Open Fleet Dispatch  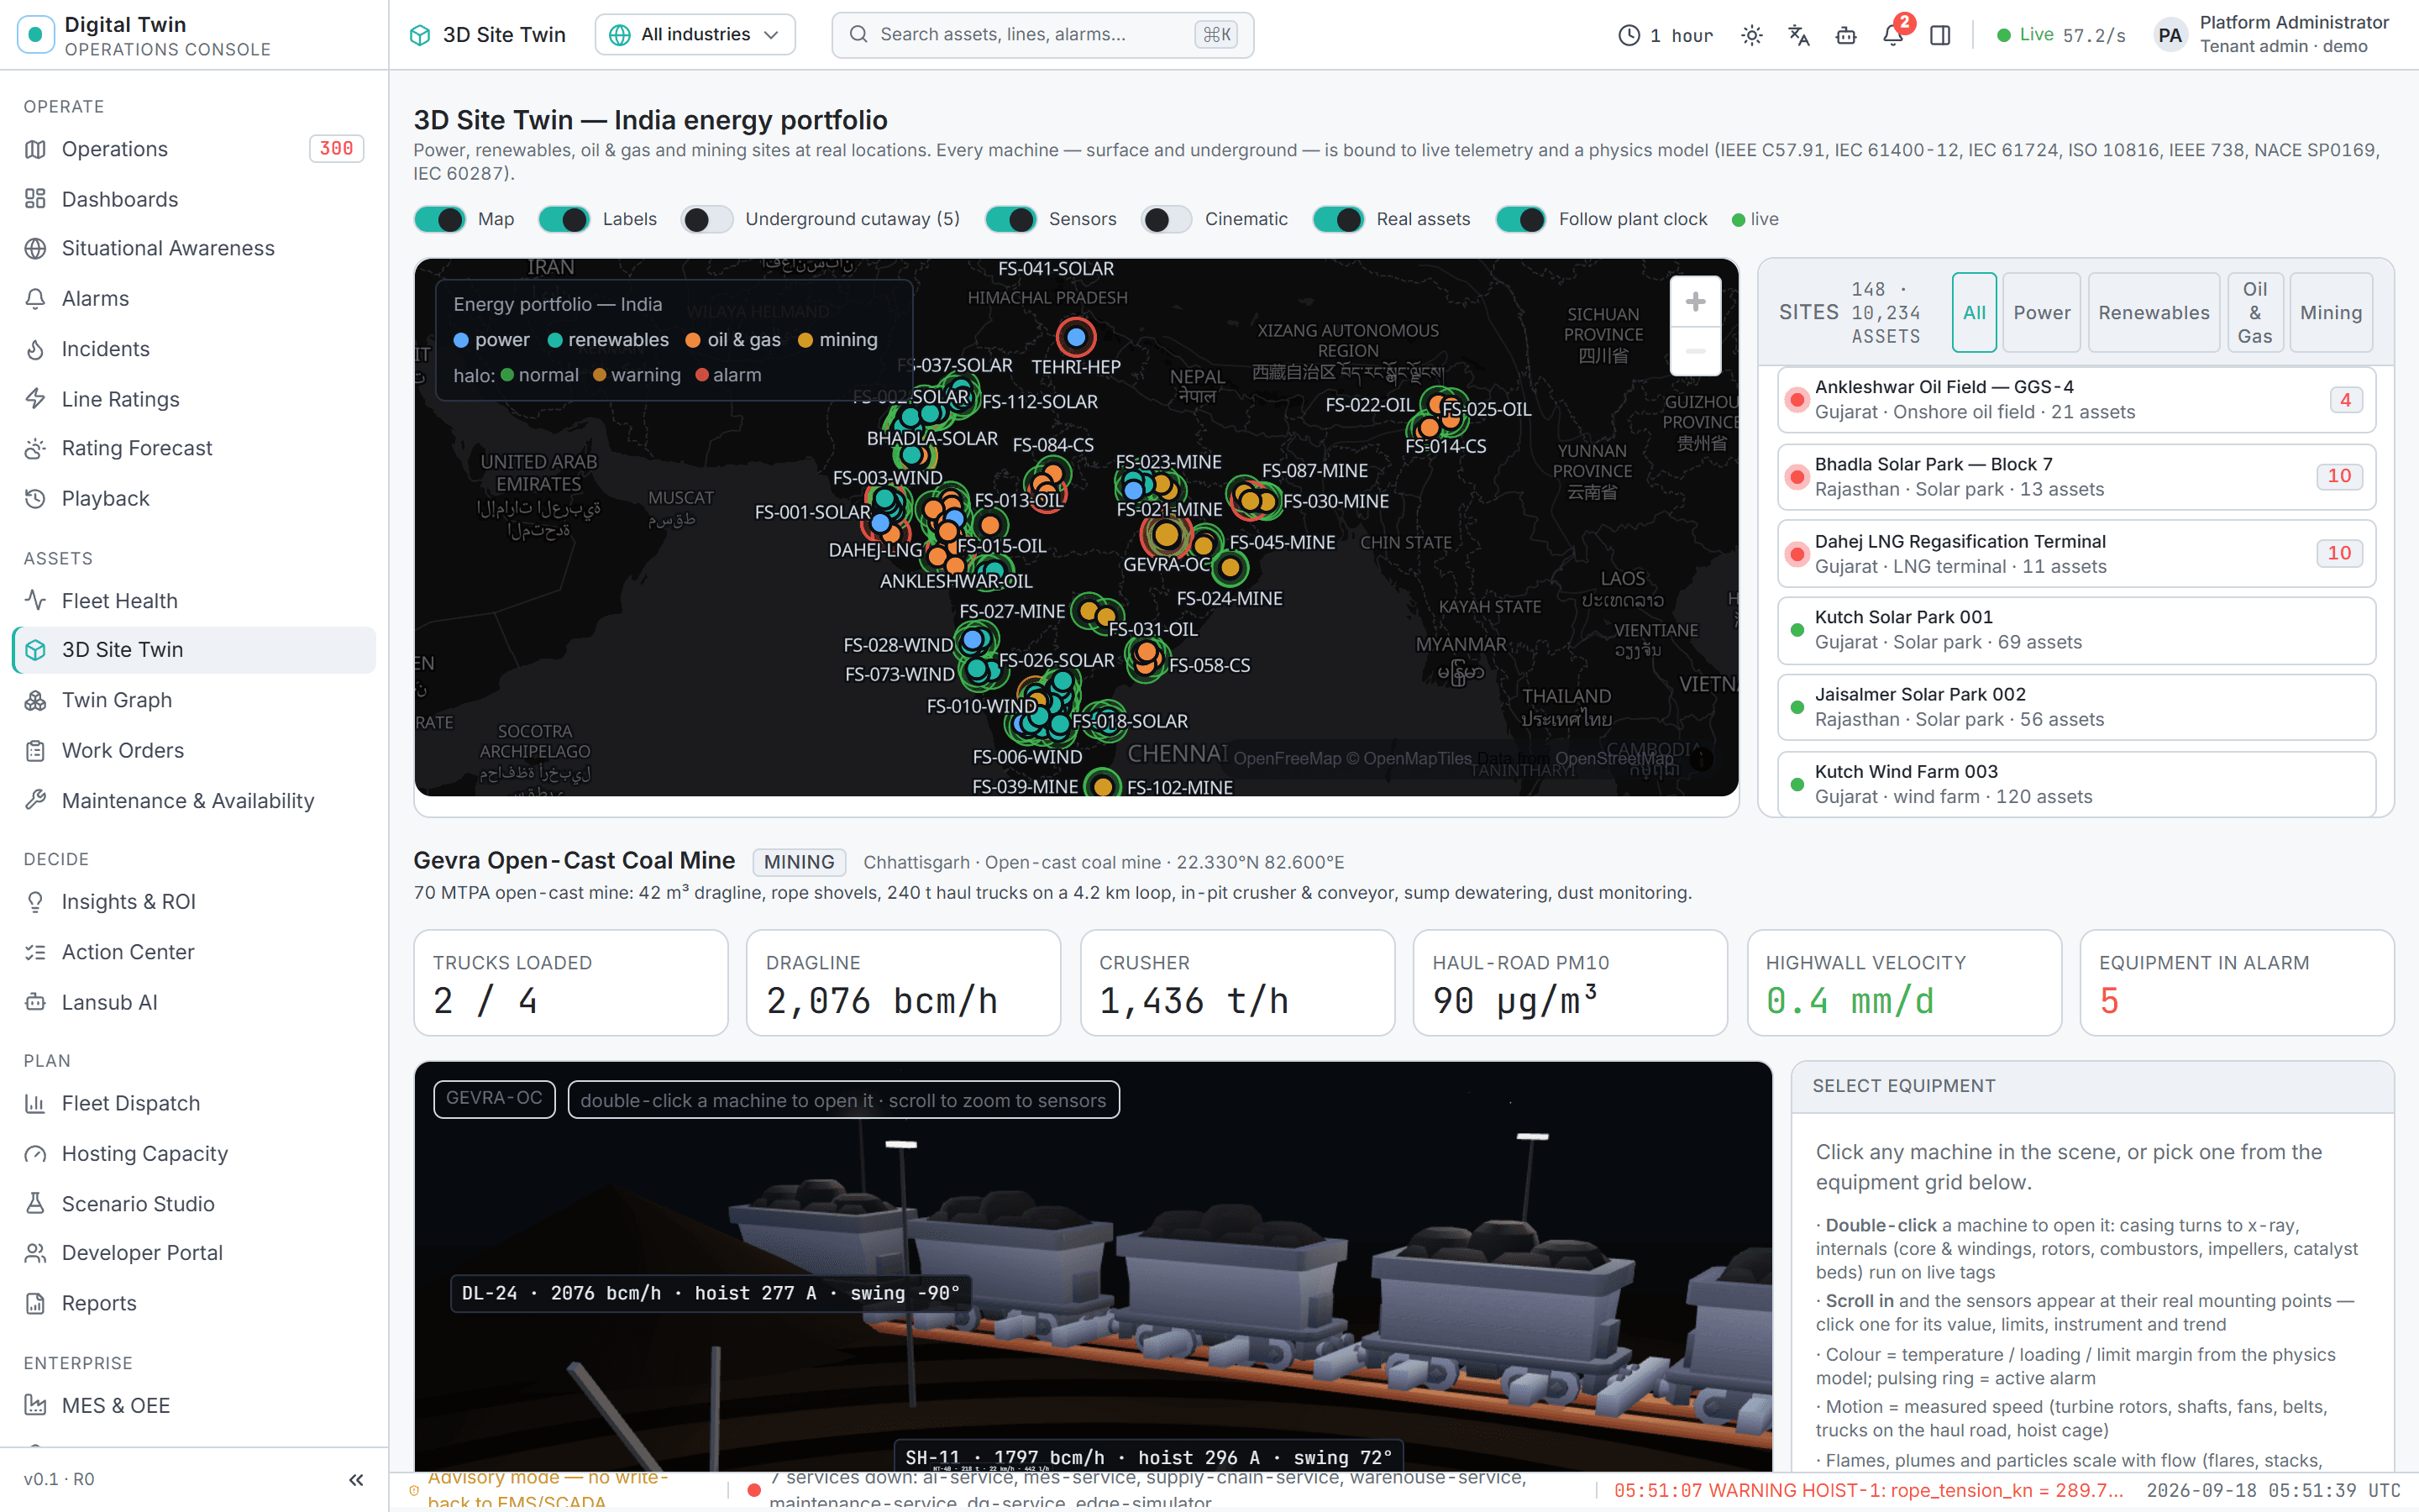(x=194, y=1103)
